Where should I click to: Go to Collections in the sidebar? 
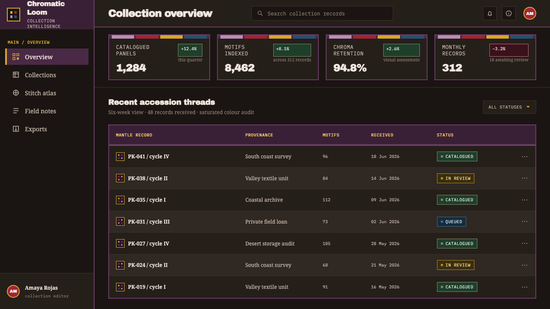click(47, 75)
